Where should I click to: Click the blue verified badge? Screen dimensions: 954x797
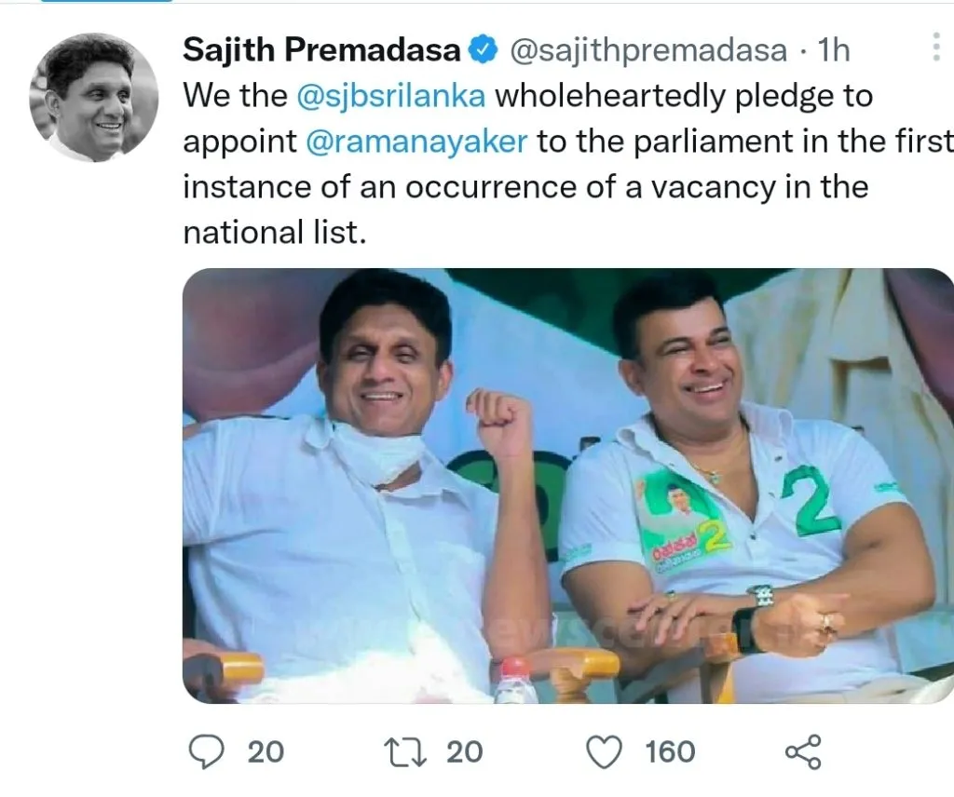click(484, 49)
